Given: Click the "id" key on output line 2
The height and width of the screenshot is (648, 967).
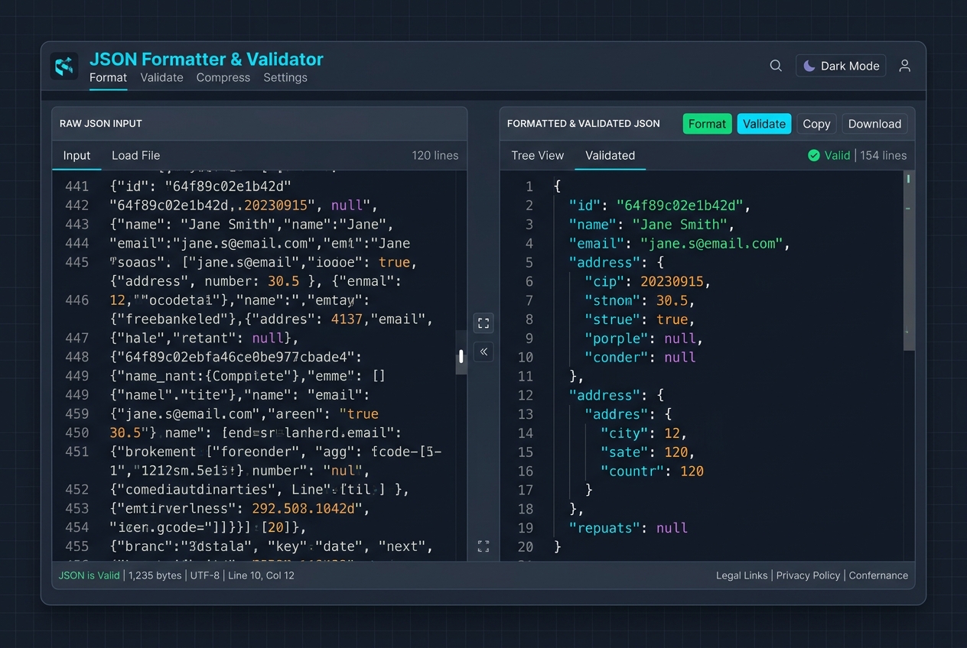Looking at the screenshot, I should [x=584, y=206].
